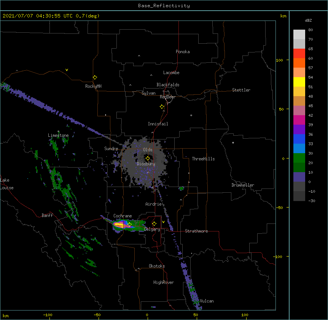Click the Stettler city label
Screen dimensions: 328x320
pos(241,90)
